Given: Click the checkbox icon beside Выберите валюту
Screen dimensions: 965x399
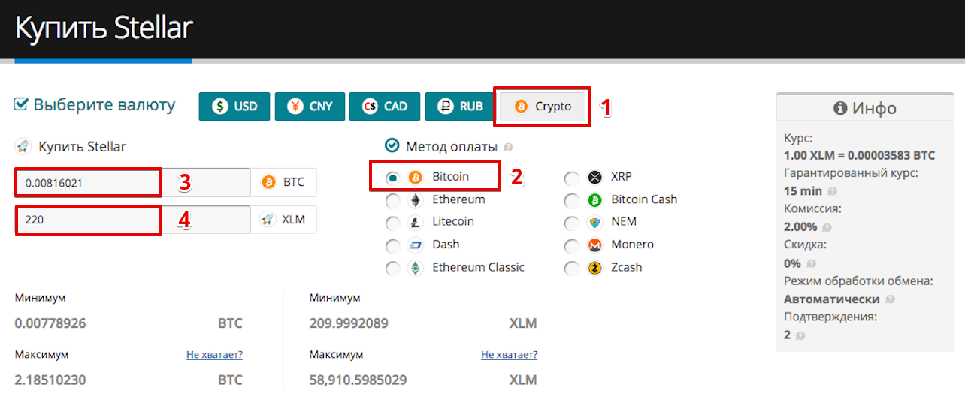Looking at the screenshot, I should point(21,103).
